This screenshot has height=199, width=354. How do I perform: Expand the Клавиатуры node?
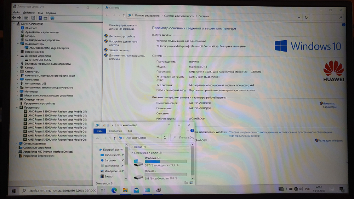[18, 71]
